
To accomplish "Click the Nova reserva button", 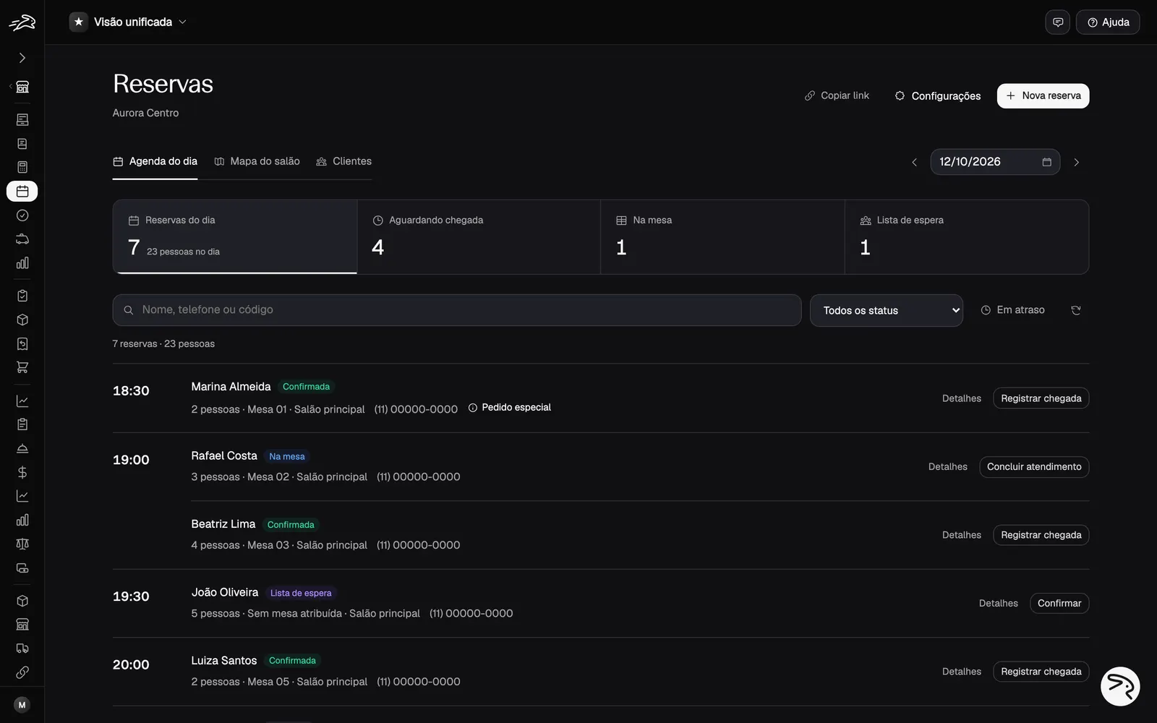I will point(1043,96).
